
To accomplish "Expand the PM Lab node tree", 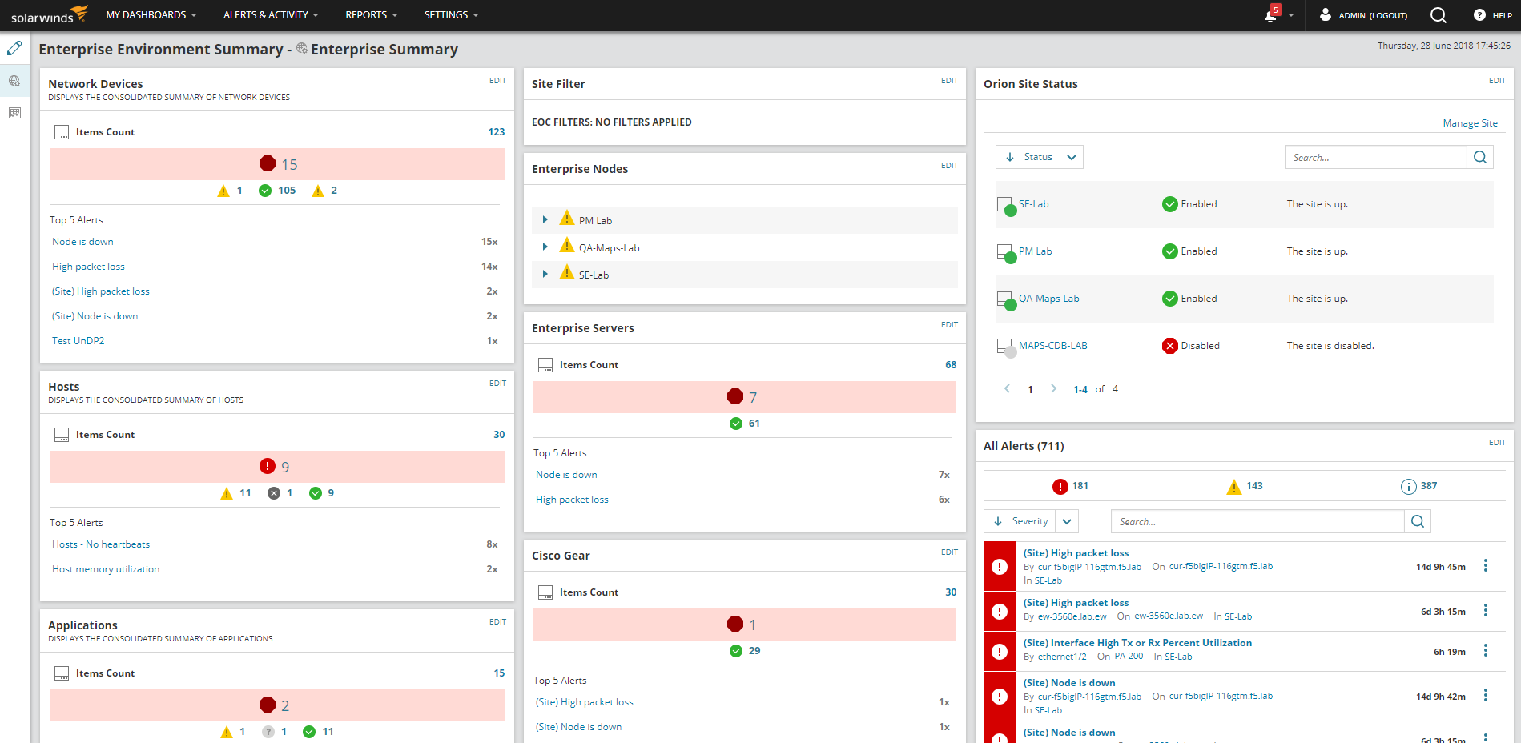I will click(545, 220).
